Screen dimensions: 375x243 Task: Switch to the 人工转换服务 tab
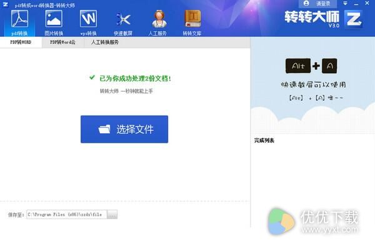[105, 42]
